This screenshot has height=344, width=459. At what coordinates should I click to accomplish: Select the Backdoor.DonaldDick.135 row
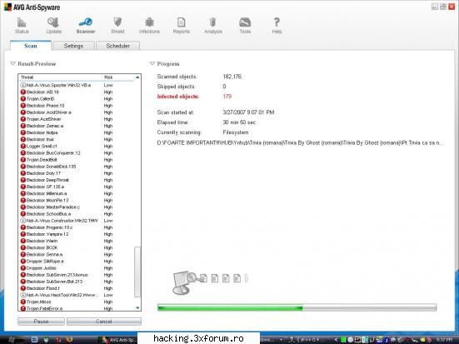77,167
